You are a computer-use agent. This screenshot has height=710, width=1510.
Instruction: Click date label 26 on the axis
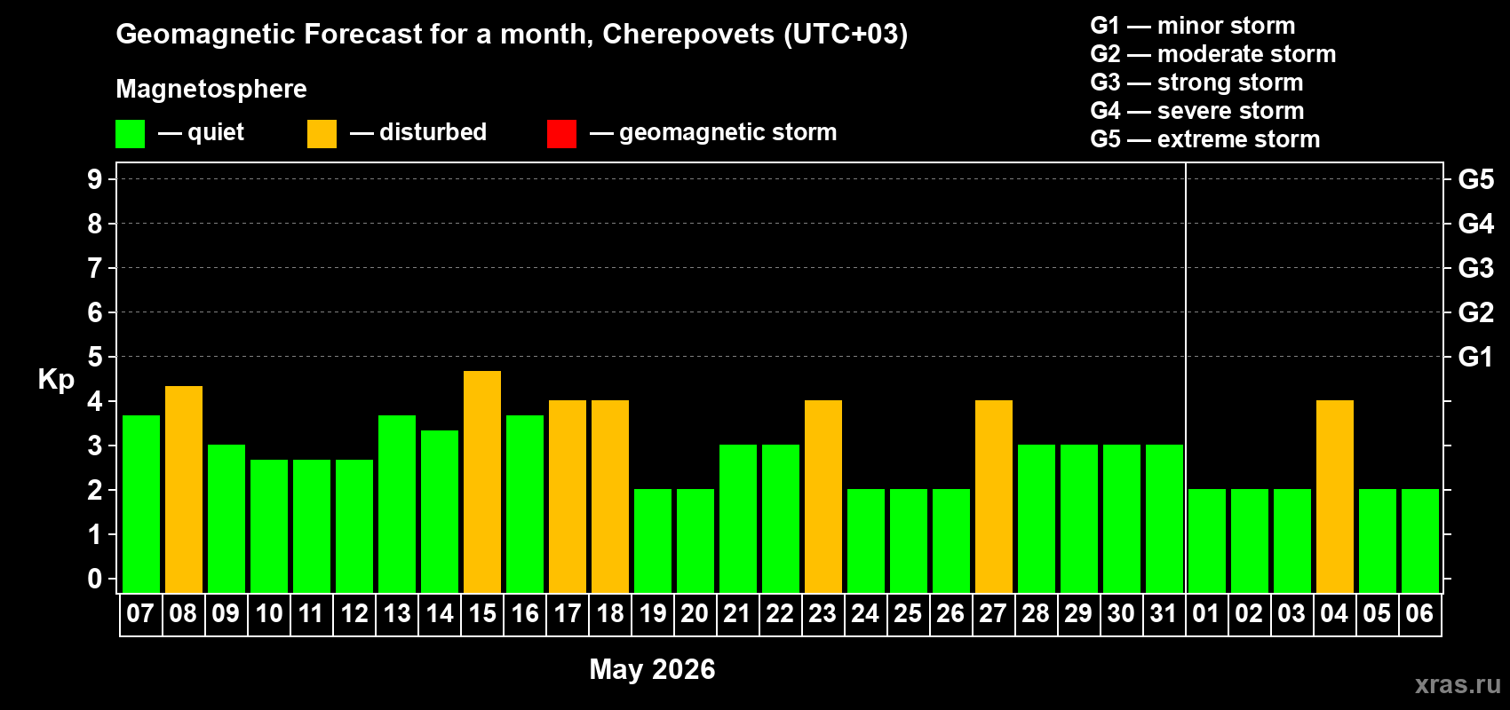(x=950, y=614)
